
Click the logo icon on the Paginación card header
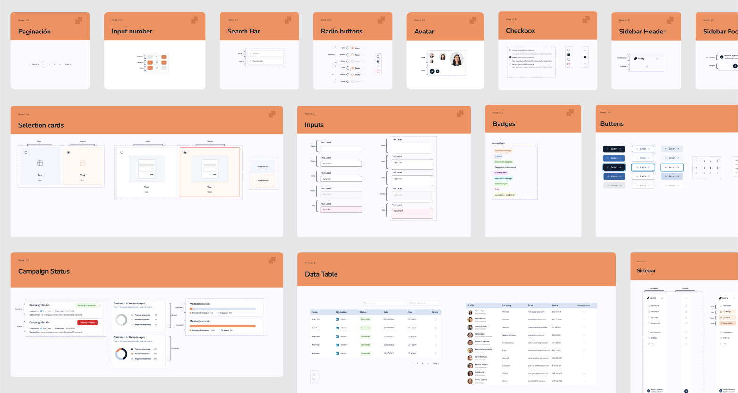click(x=79, y=20)
